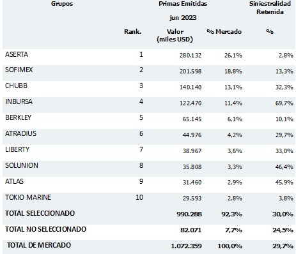296x254 pixels.
Task: Click market total percentage 100,0%
Action: pyautogui.click(x=230, y=246)
